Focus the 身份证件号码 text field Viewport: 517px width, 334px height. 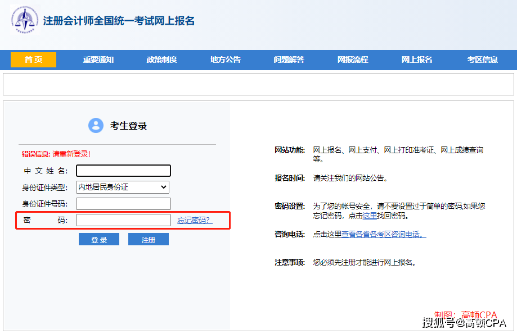(123, 204)
